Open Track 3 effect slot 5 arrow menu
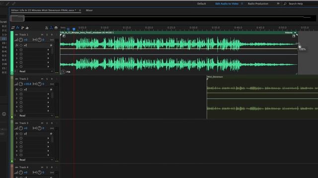Viewport: 318px width, 178px height. tap(48, 155)
